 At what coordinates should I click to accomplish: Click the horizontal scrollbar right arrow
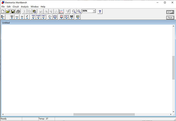point(171,114)
